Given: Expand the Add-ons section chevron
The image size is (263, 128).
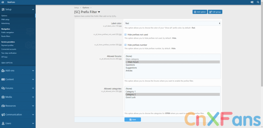Looking at the screenshot, I should click(x=33, y=71).
